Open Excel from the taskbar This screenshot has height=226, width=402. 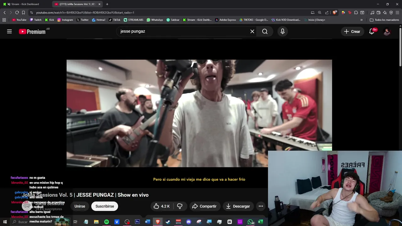[x=260, y=222]
